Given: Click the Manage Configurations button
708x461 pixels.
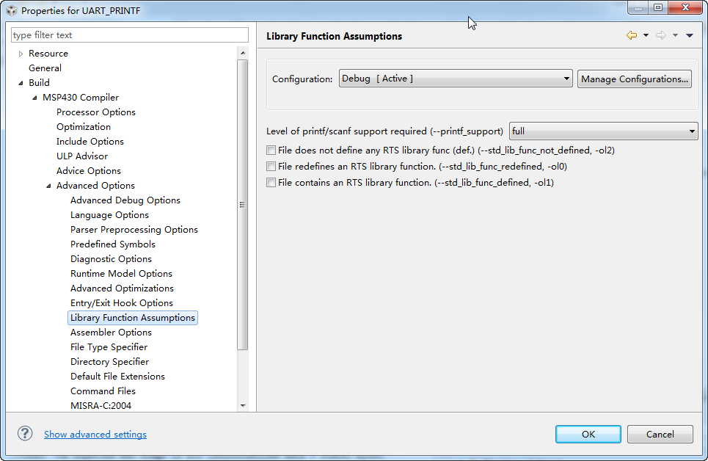Looking at the screenshot, I should (x=635, y=79).
